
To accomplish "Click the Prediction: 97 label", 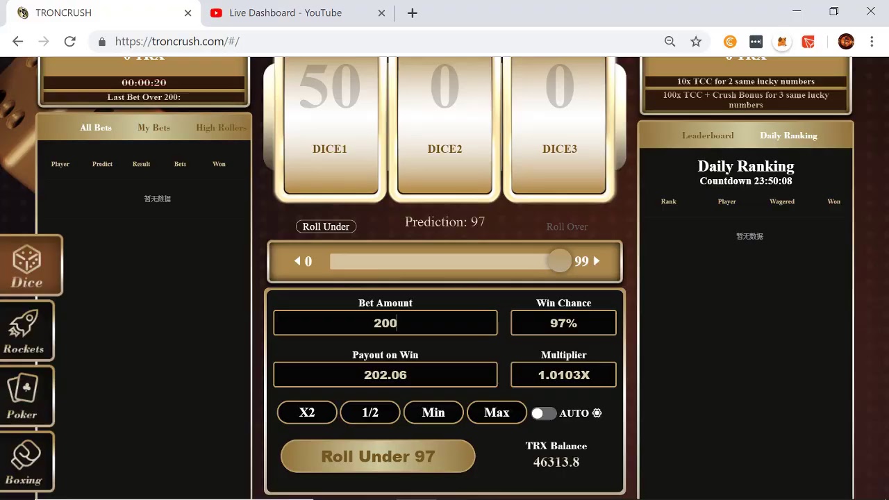I will [x=444, y=222].
